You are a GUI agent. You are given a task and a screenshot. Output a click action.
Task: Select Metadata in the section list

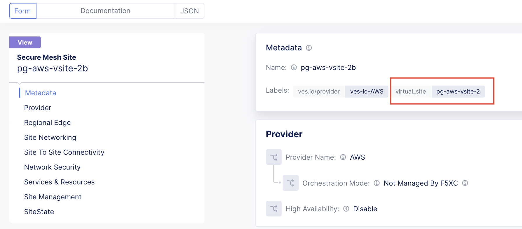point(41,93)
